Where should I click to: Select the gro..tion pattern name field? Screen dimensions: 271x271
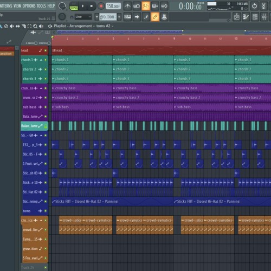pyautogui.click(x=108, y=17)
